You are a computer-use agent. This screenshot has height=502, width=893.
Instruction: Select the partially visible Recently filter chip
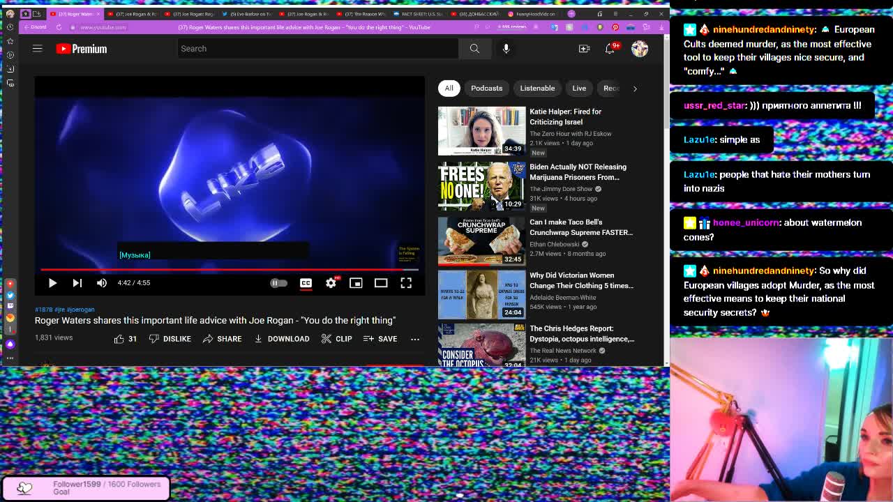point(610,89)
